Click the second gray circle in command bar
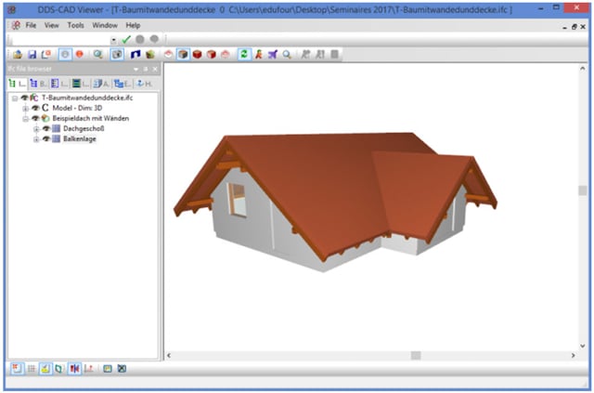Viewport: 594px width, 393px height. [x=154, y=39]
